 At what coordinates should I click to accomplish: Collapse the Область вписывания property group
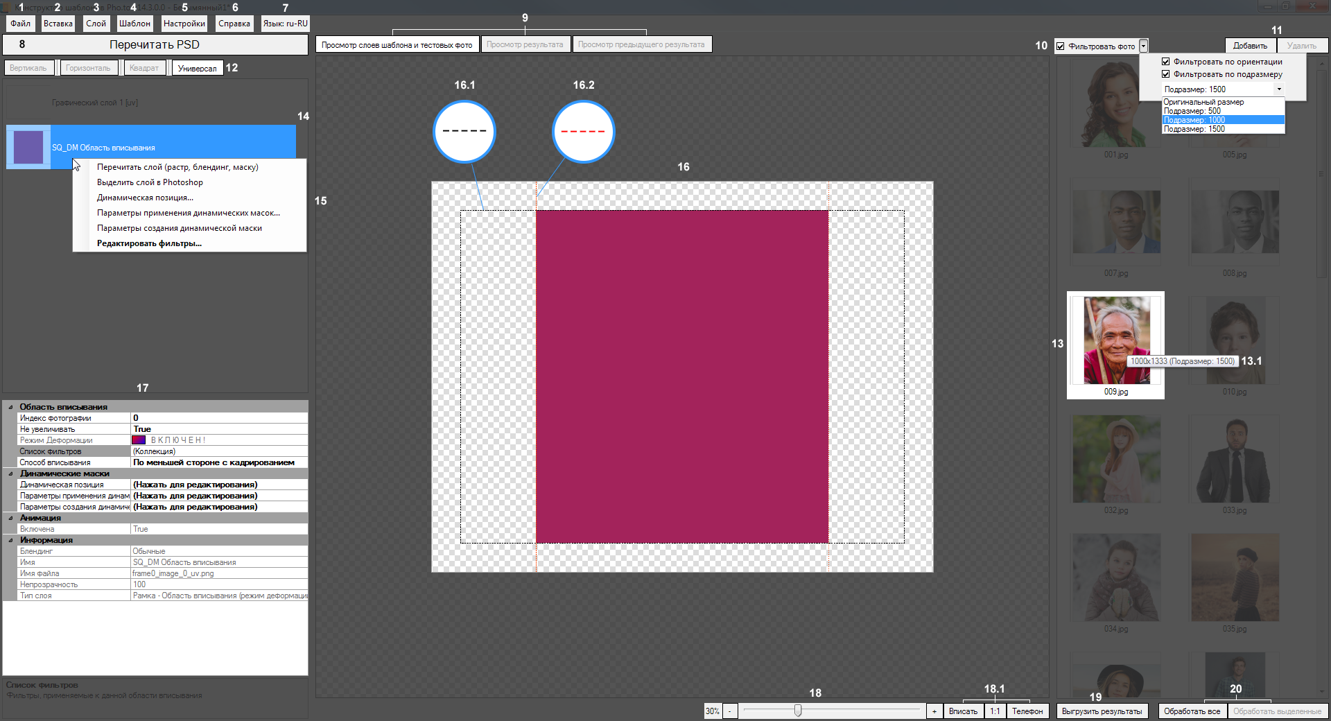[x=10, y=407]
